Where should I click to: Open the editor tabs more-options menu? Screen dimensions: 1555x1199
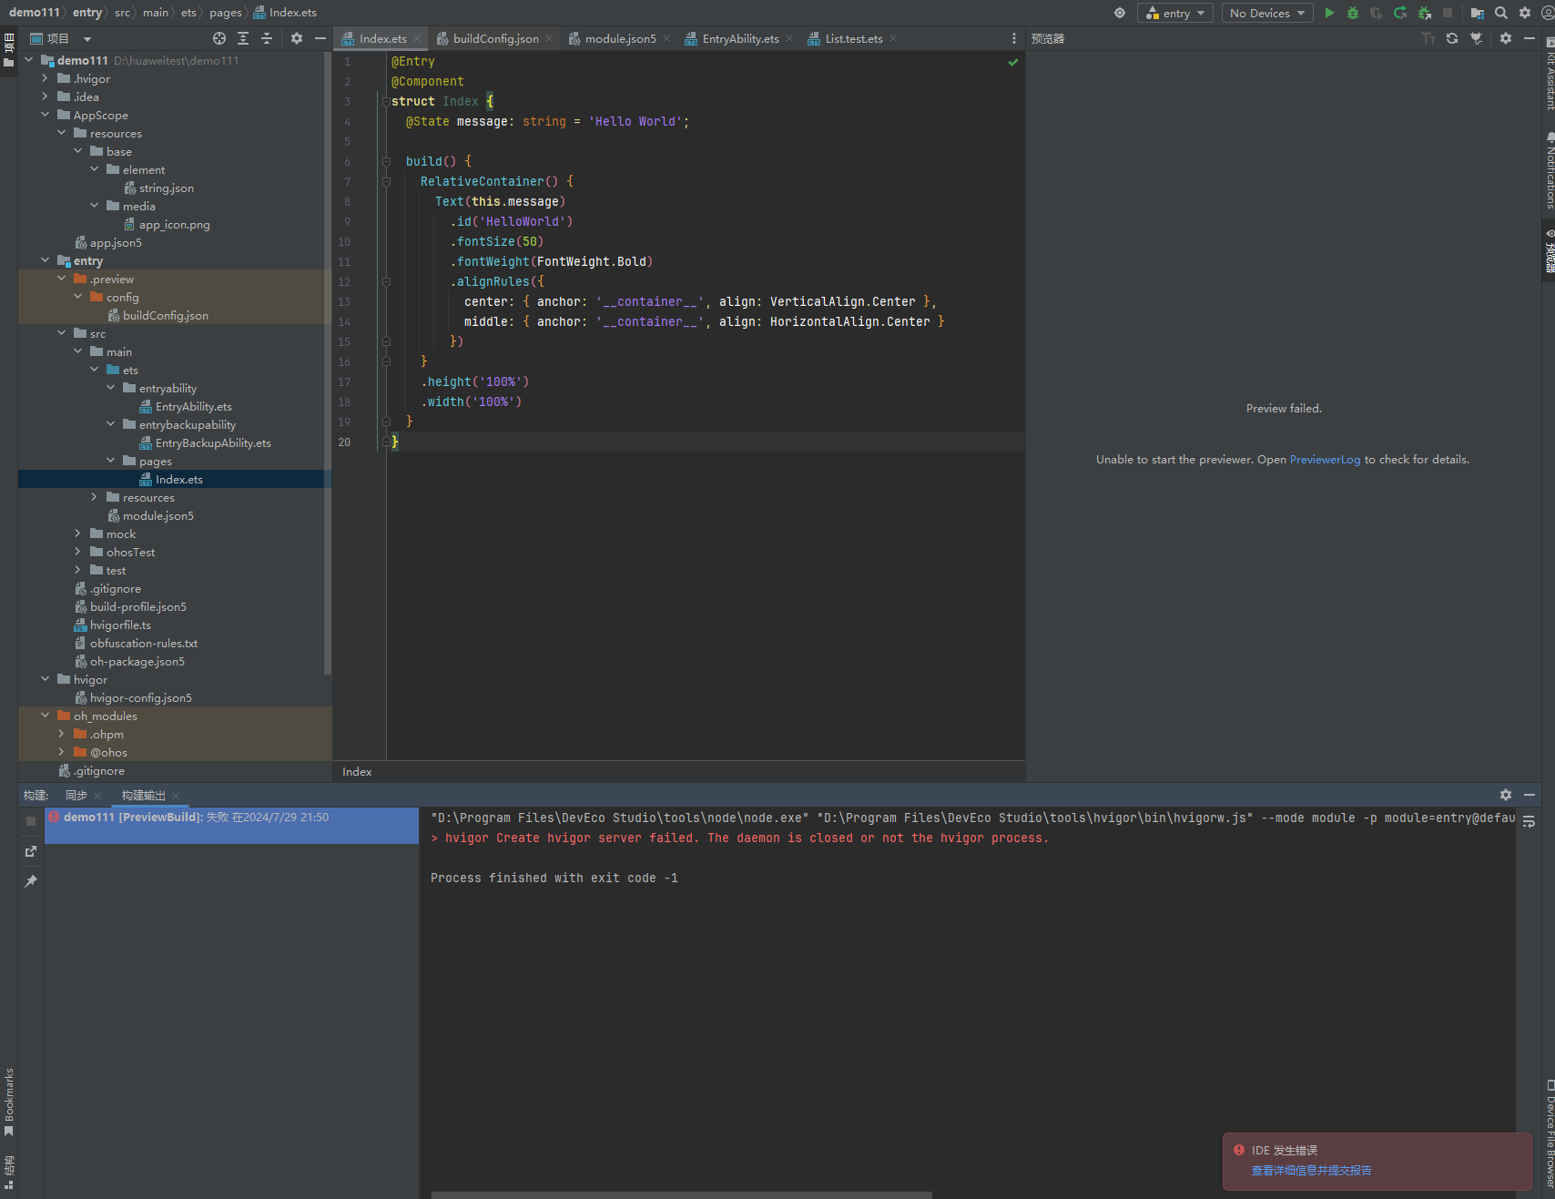click(1014, 38)
